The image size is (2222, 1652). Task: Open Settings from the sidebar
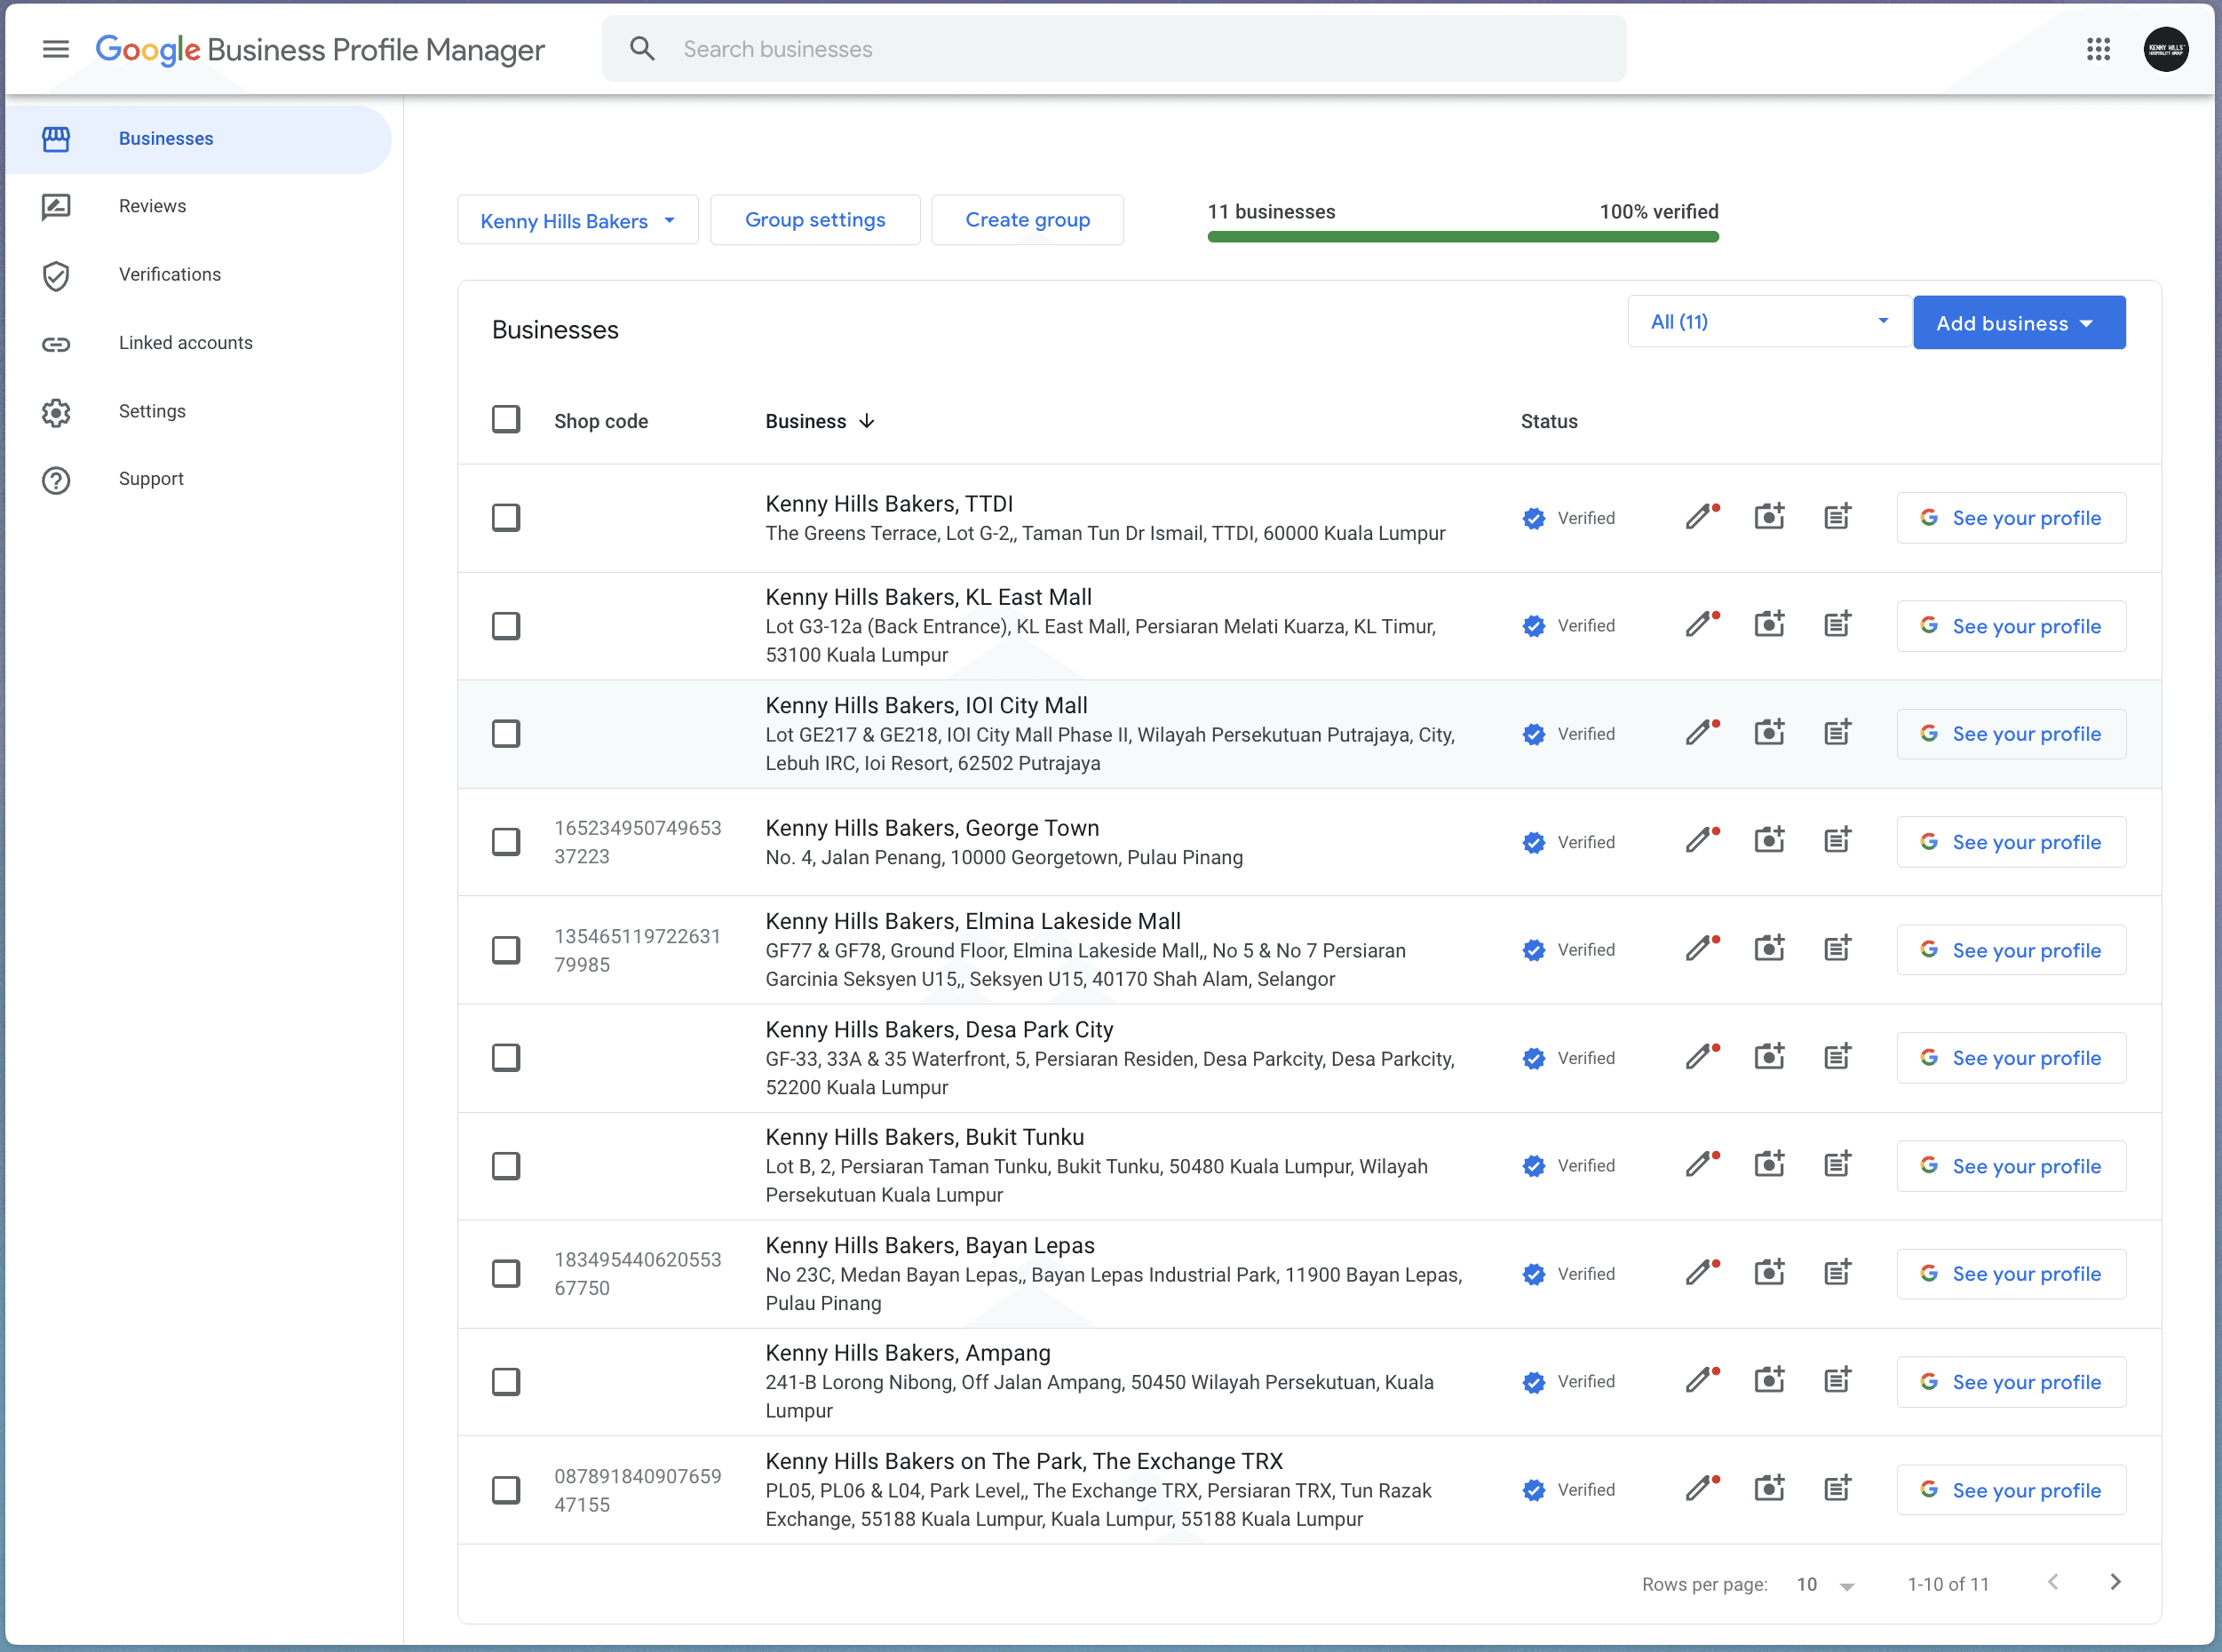[152, 410]
